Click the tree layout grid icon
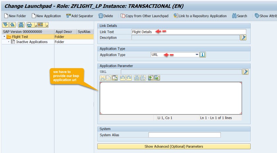The image size is (277, 153). tap(41, 25)
